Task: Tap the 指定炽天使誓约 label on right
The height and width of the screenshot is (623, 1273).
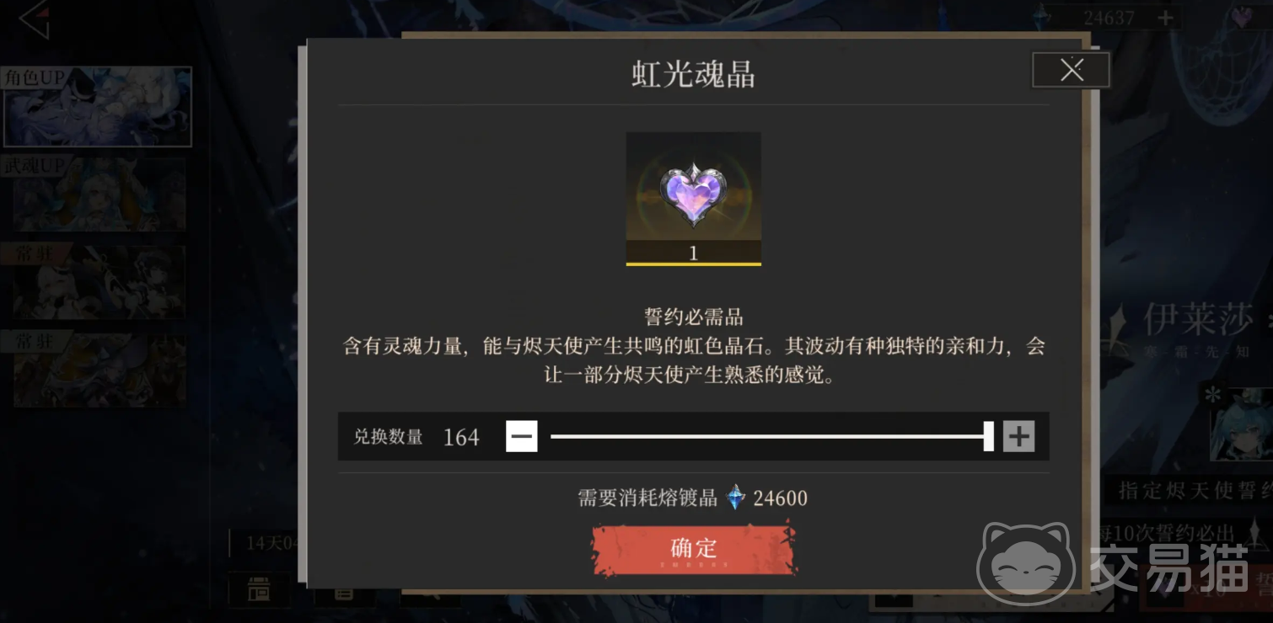Action: point(1195,490)
